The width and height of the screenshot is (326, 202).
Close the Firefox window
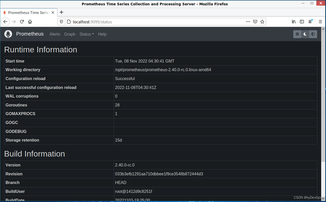[320, 3]
